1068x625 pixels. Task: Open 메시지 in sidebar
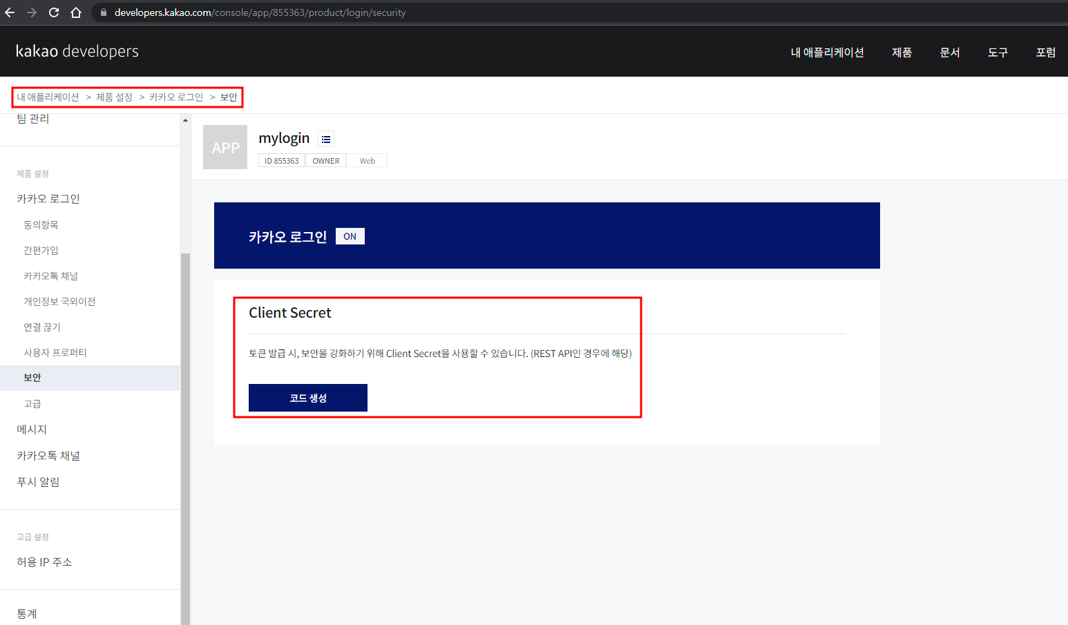click(x=32, y=430)
